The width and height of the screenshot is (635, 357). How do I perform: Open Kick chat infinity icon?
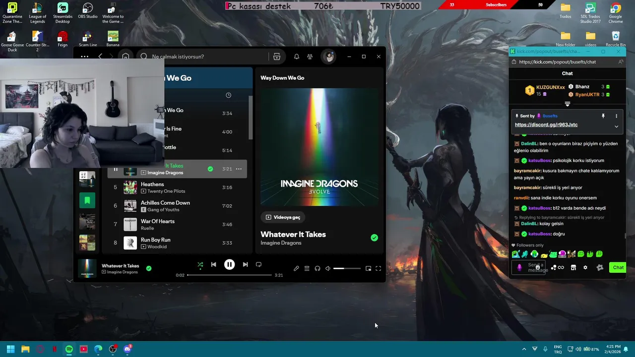coord(561,268)
